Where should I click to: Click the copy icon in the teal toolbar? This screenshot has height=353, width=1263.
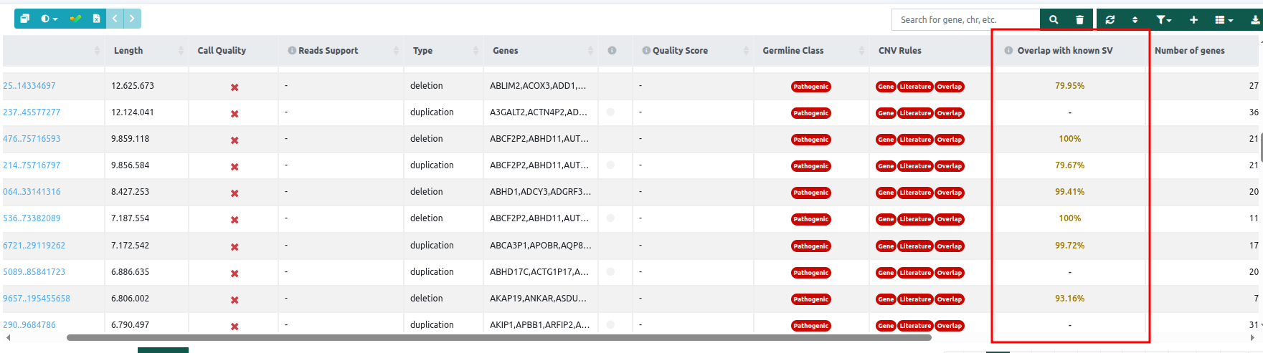(25, 19)
